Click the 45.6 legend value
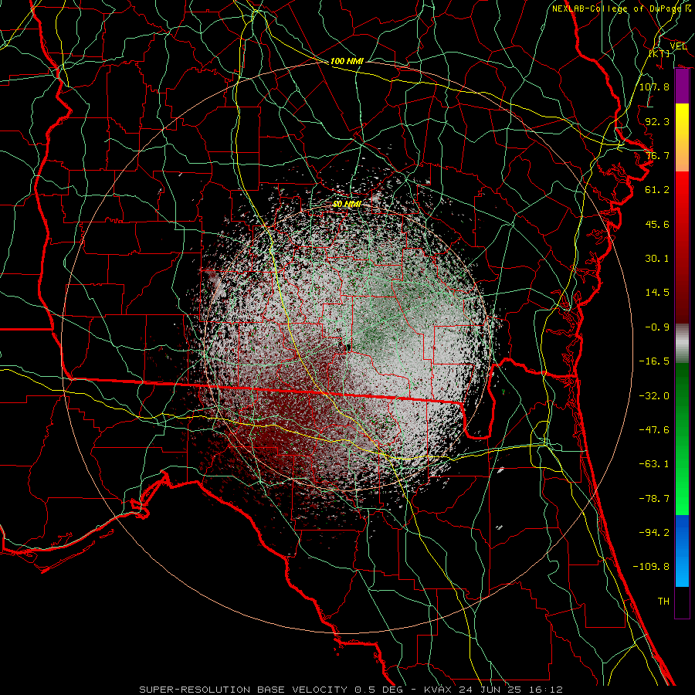This screenshot has height=695, width=695. 657,224
